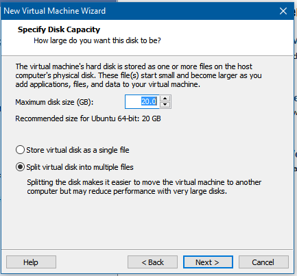The width and height of the screenshot is (297, 276).
Task: Select the Store virtual disk as single file radio
Action: point(20,150)
